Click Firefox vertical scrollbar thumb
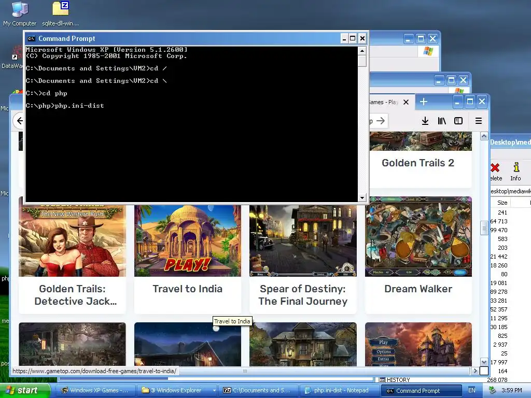Viewport: 531px width, 398px height. (484, 228)
